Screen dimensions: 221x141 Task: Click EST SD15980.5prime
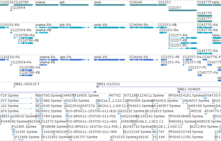coord(39,103)
